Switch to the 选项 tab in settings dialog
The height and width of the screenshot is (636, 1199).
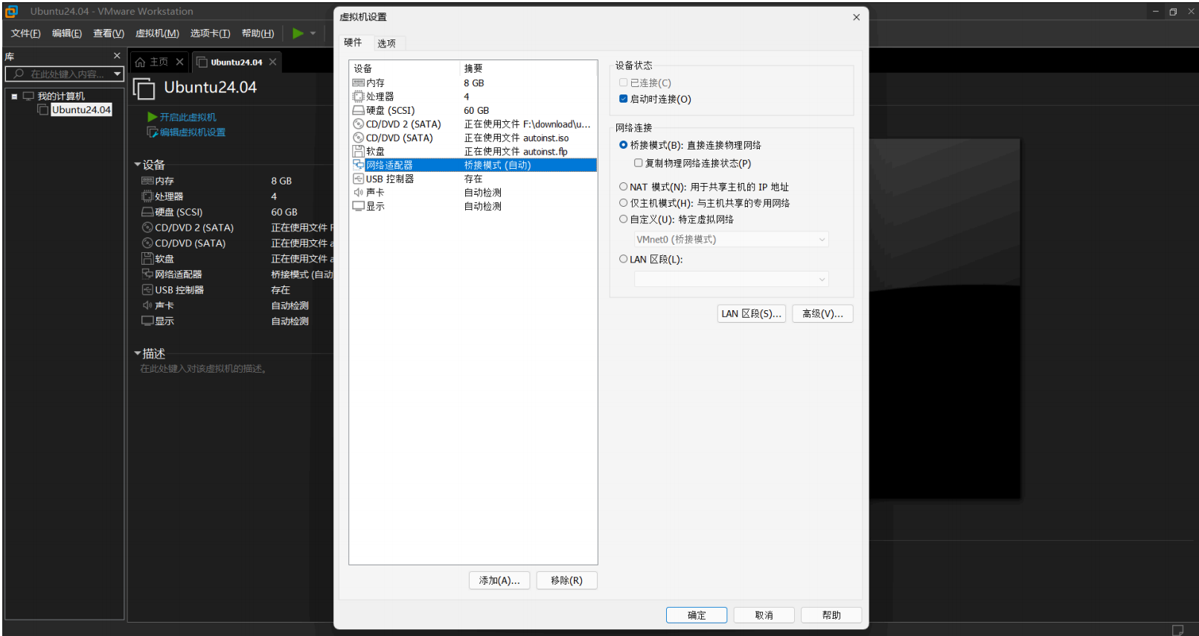tap(387, 43)
